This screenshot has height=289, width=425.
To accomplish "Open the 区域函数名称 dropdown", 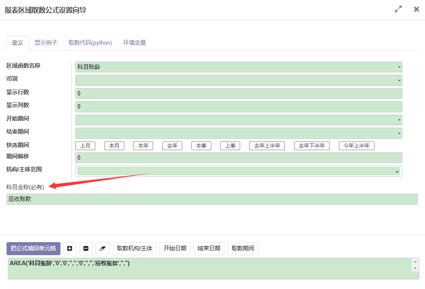I will 238,67.
